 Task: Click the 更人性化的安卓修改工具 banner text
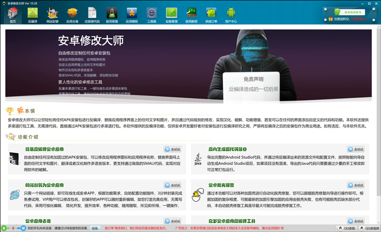click(80, 82)
